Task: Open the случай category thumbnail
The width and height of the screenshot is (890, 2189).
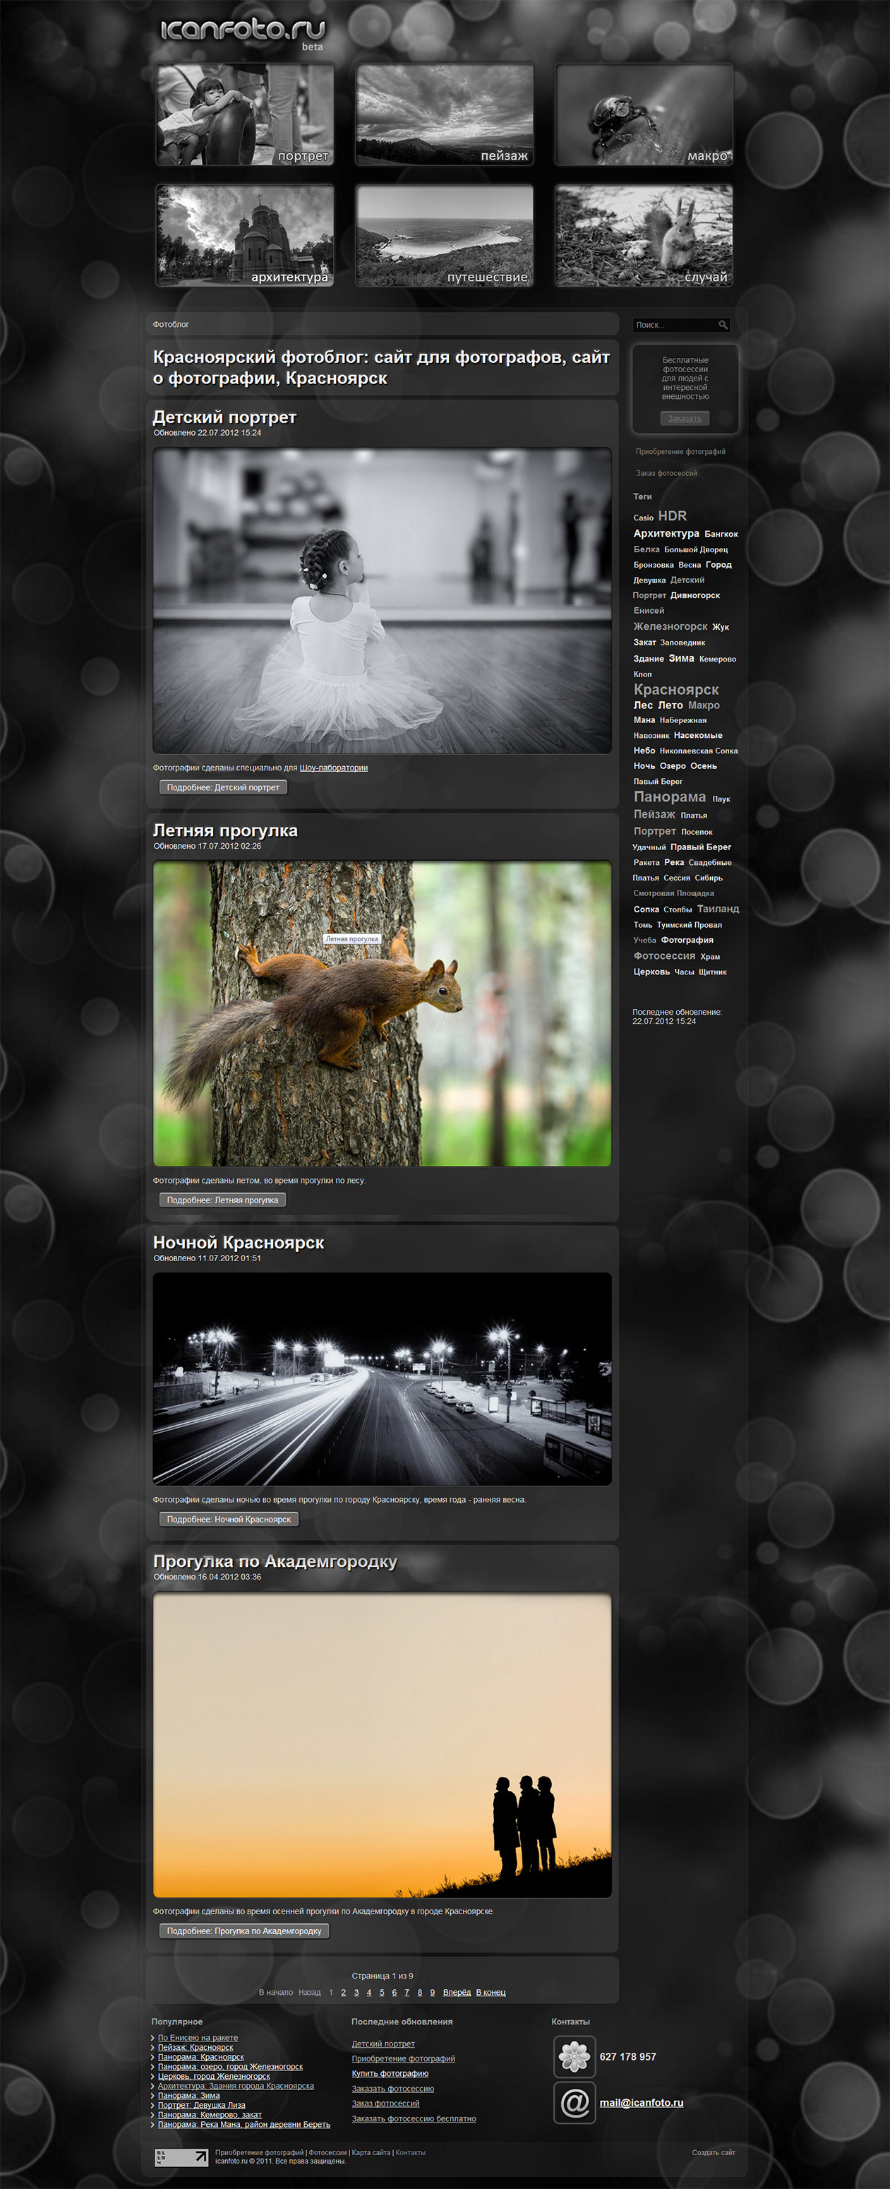Action: 644,235
